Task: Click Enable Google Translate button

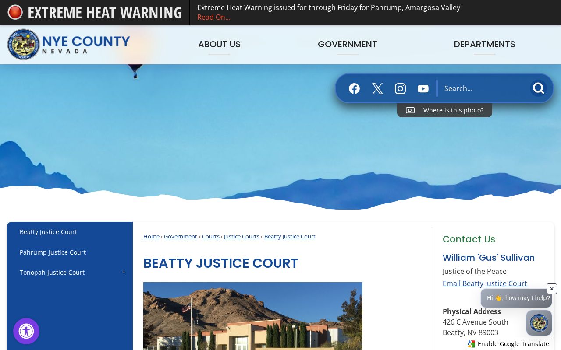Action: [x=509, y=344]
